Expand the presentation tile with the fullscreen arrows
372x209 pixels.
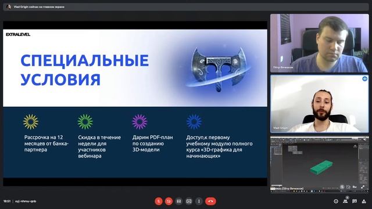tap(363, 187)
